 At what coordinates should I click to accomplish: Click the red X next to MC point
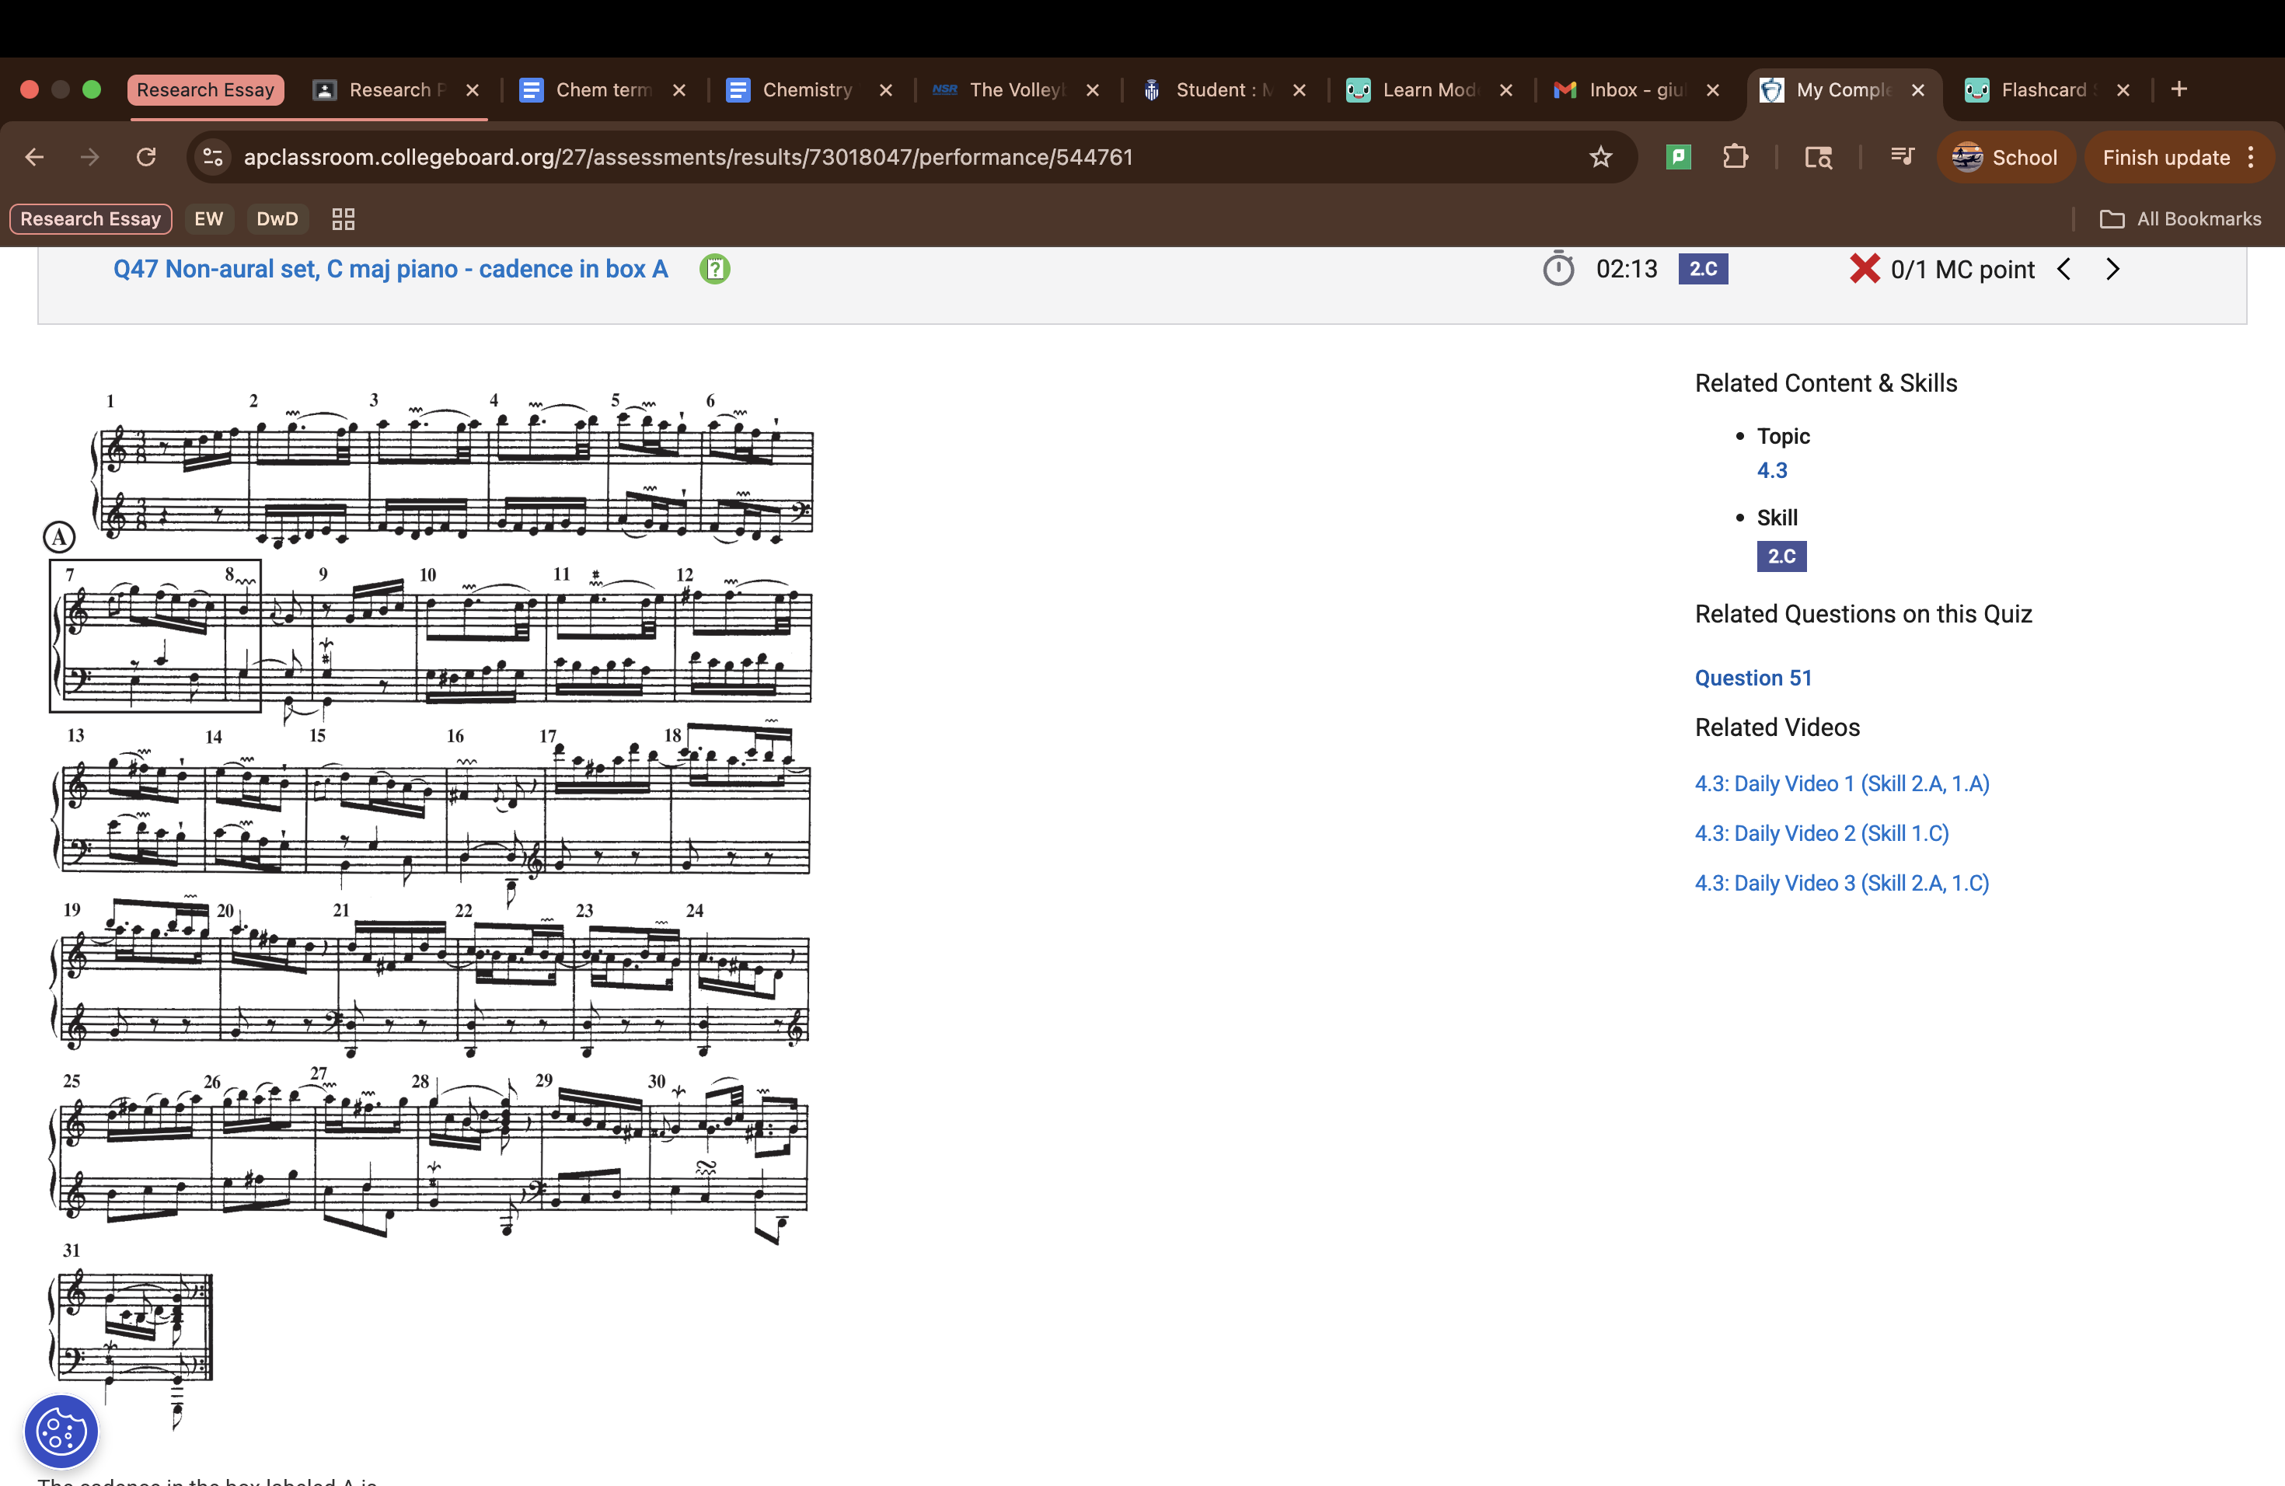point(1864,269)
